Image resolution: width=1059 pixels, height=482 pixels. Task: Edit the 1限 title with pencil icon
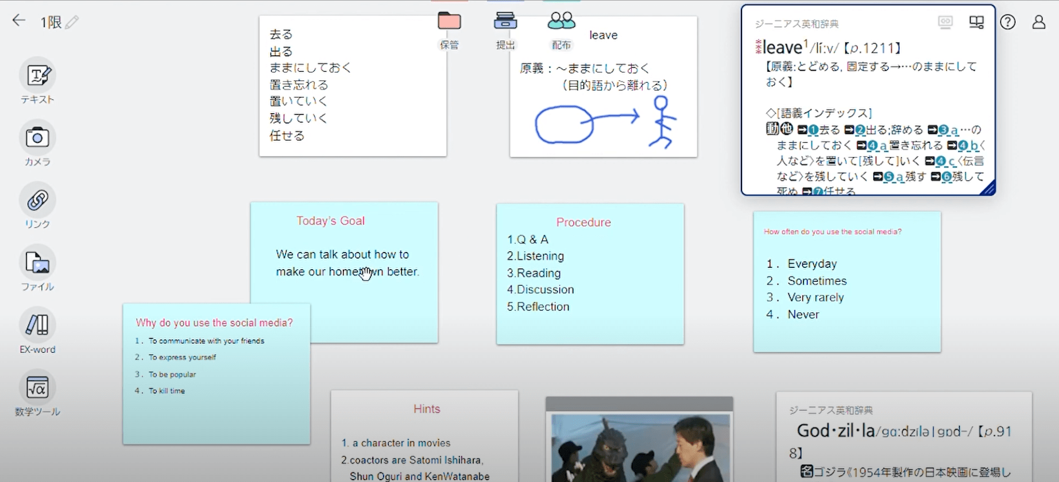[72, 22]
